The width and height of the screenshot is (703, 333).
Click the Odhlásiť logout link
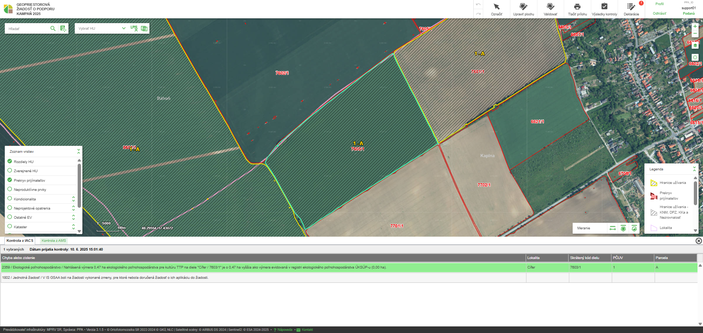click(x=659, y=14)
